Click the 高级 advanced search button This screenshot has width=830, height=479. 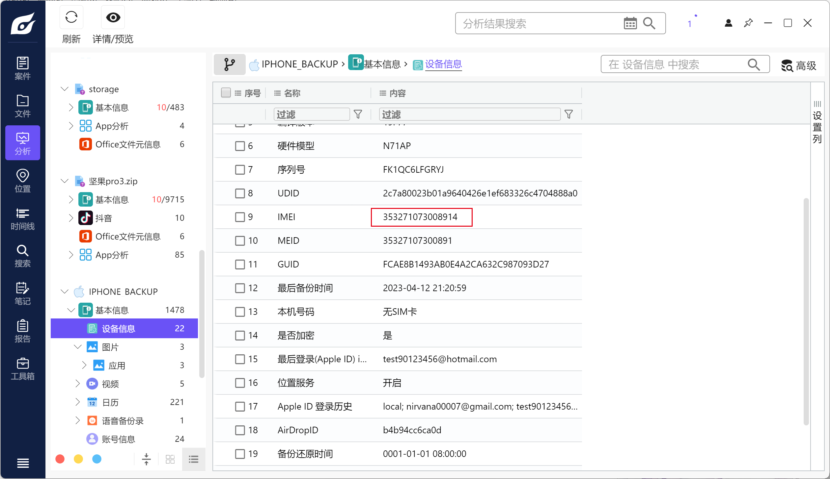pyautogui.click(x=799, y=65)
